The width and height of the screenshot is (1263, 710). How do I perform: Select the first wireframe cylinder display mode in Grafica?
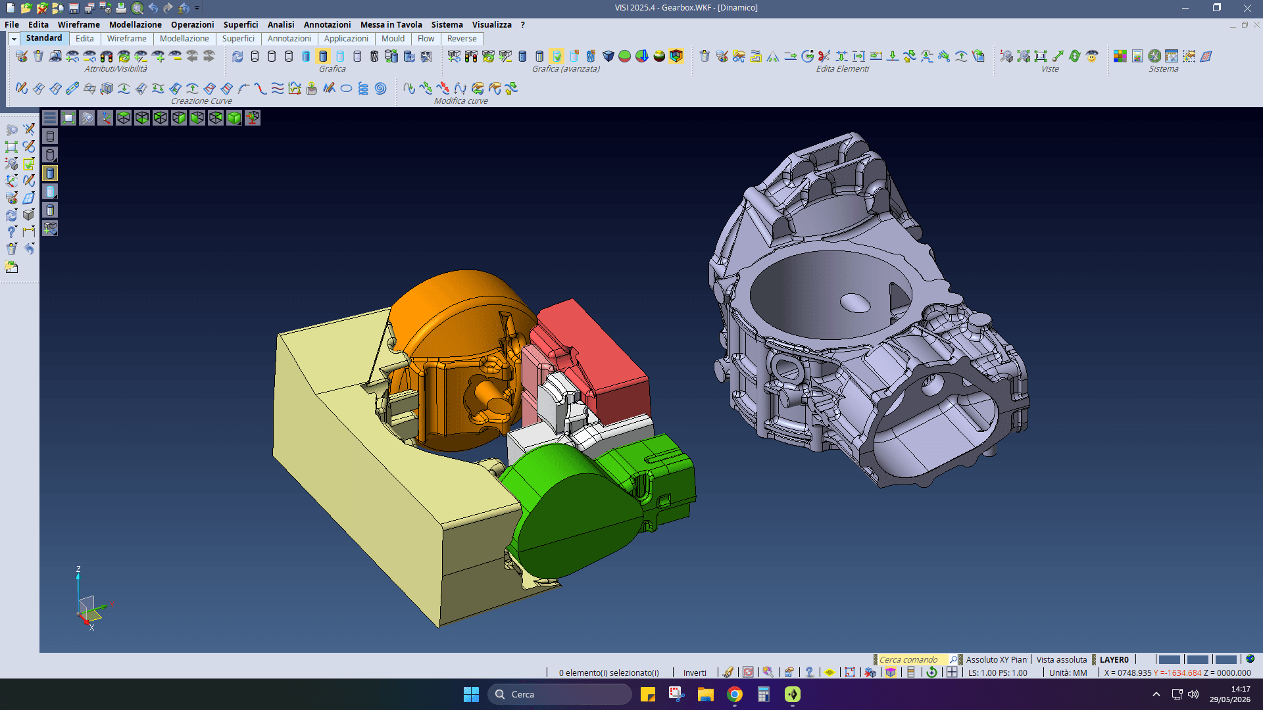[255, 56]
